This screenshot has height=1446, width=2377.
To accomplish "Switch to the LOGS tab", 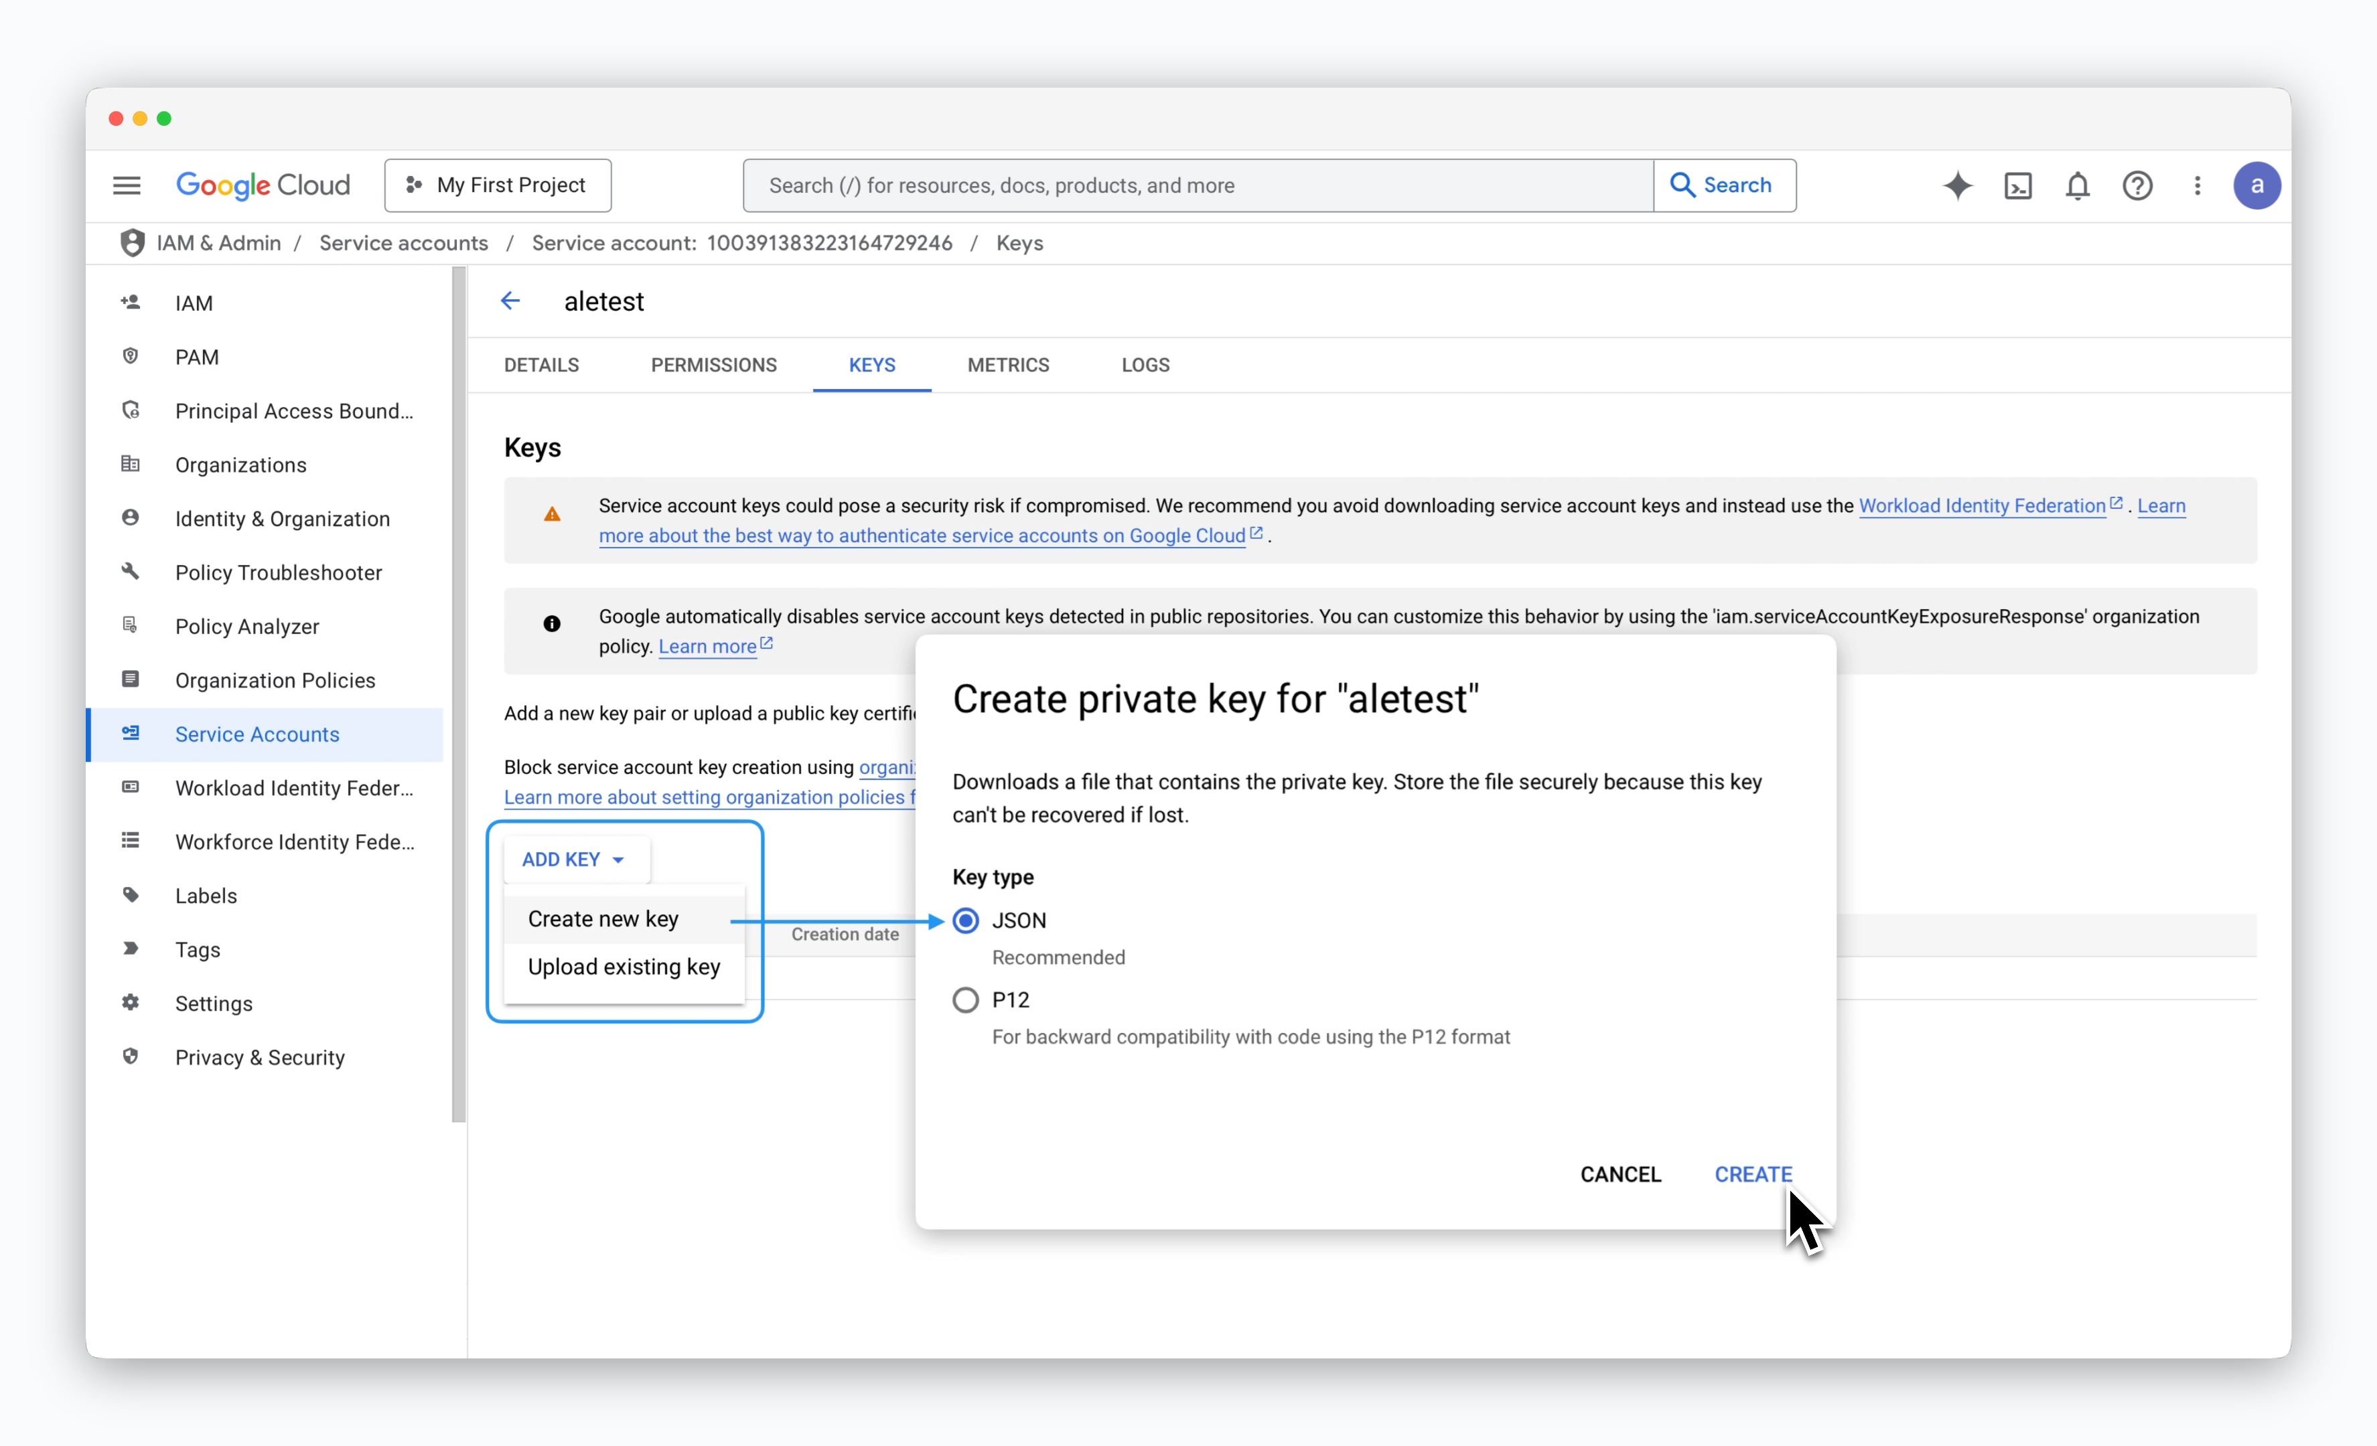I will point(1145,366).
